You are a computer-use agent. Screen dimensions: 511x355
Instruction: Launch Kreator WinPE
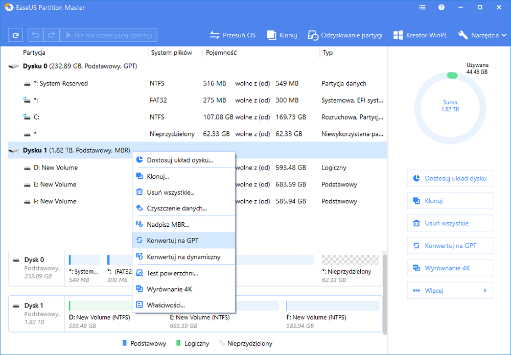tap(421, 35)
